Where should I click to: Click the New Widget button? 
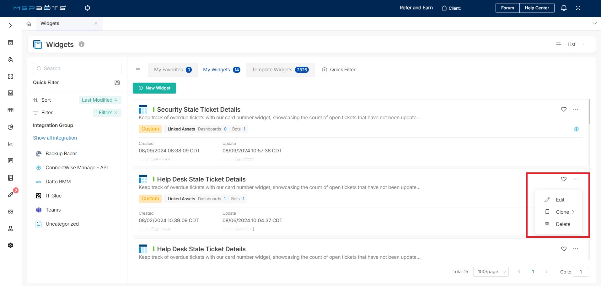pos(154,88)
